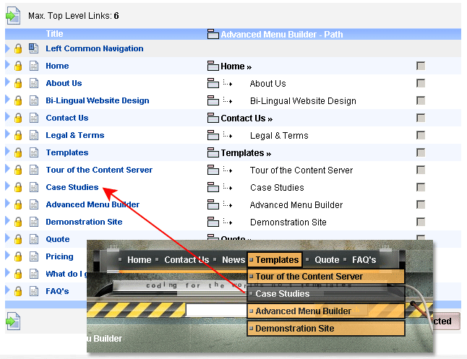Click the green arrow page icon below the list
Viewport: 467px width, 359px height.
point(13,321)
